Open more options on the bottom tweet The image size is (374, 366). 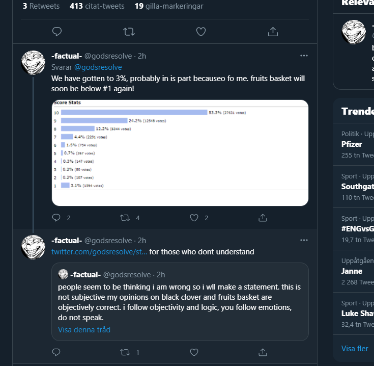304,240
